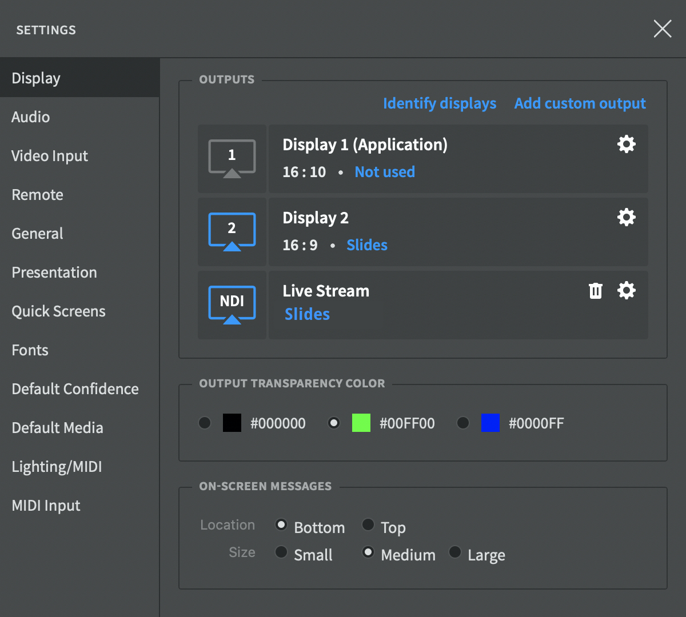Open the Lighting/MIDI settings tab
Image resolution: width=686 pixels, height=617 pixels.
57,467
